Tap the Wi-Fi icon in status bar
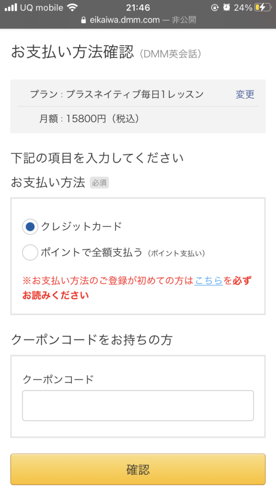Image resolution: width=276 pixels, height=491 pixels. point(72,8)
